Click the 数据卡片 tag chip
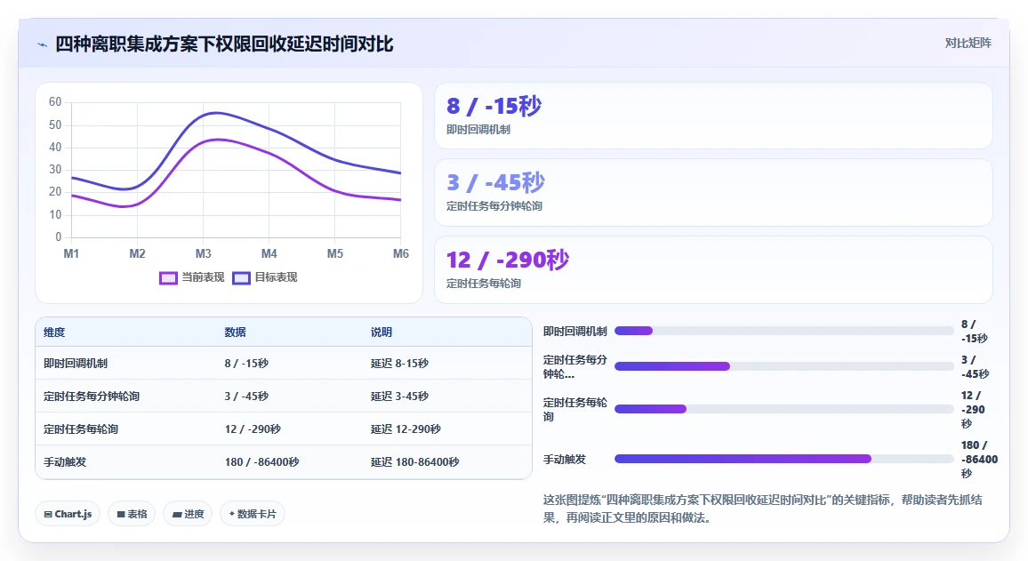This screenshot has height=561, width=1028. [x=253, y=514]
